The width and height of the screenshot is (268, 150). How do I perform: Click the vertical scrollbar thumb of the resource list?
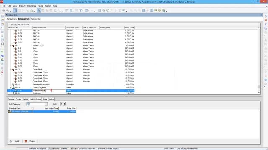tap(259, 87)
